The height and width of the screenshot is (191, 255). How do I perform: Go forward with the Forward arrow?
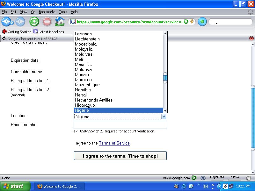pos(20,22)
